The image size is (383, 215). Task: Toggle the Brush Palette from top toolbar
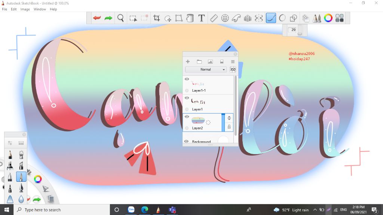click(x=317, y=18)
